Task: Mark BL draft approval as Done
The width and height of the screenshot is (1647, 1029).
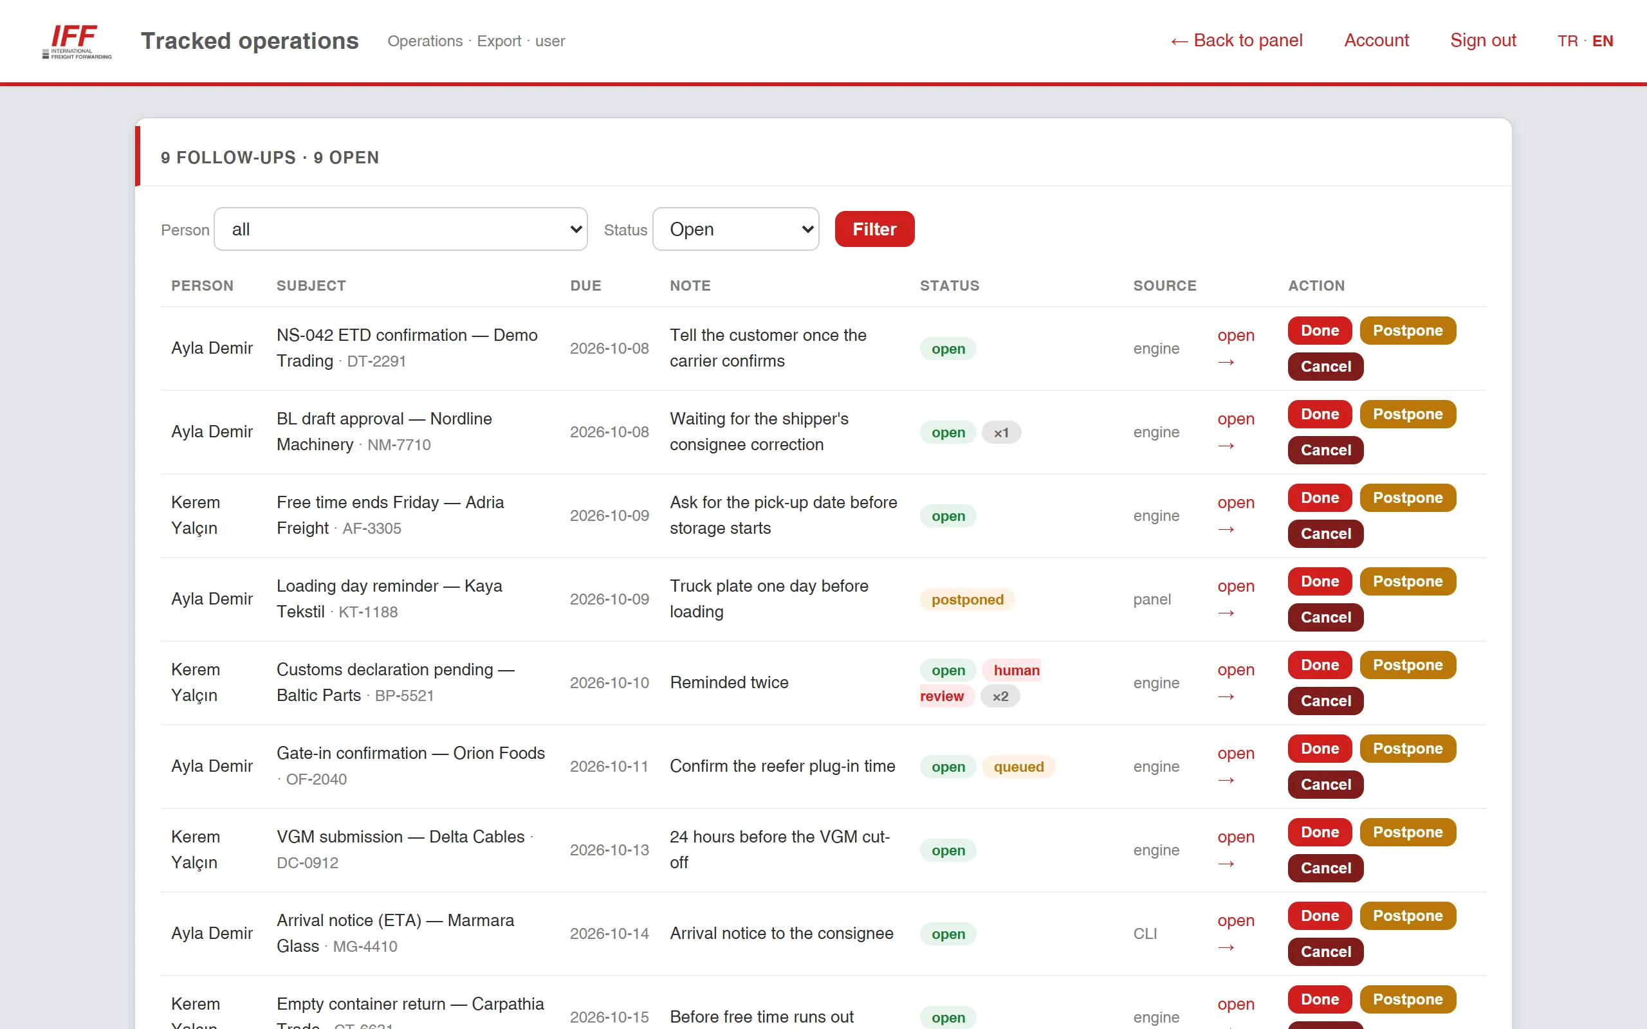Action: 1320,414
